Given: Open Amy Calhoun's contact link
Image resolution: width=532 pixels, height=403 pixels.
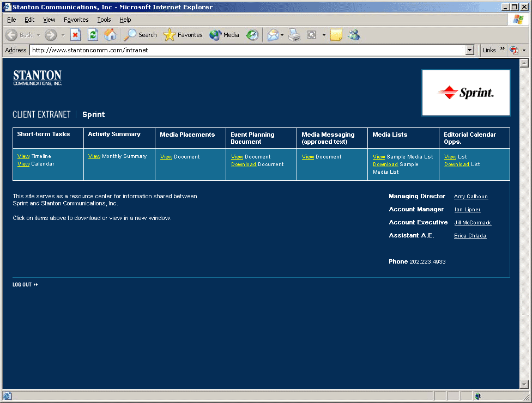Looking at the screenshot, I should [471, 197].
